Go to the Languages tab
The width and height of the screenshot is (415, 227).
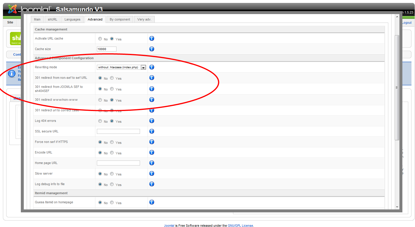(x=72, y=19)
